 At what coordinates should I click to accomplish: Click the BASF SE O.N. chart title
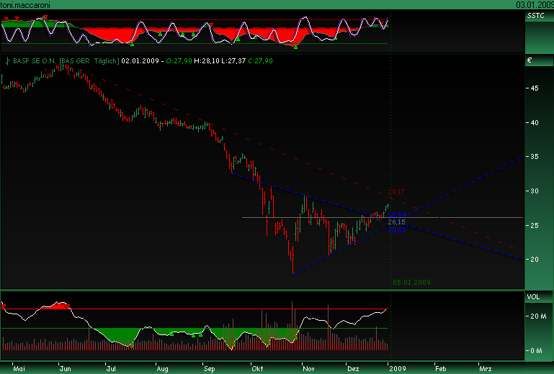pyautogui.click(x=33, y=61)
